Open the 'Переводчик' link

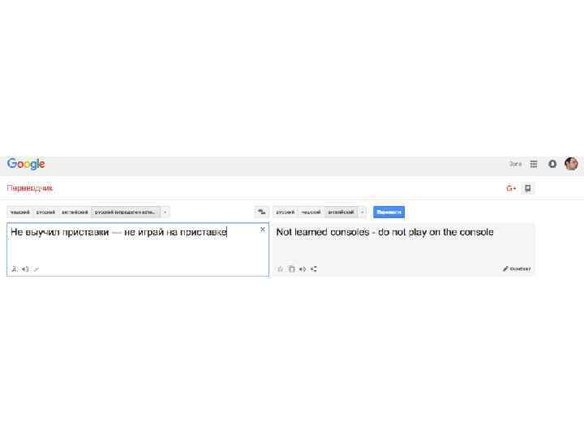coord(30,188)
